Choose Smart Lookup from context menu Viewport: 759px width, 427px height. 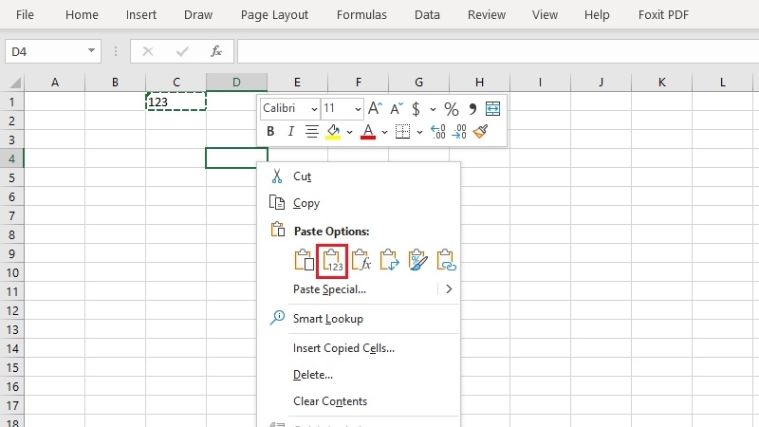[359, 319]
